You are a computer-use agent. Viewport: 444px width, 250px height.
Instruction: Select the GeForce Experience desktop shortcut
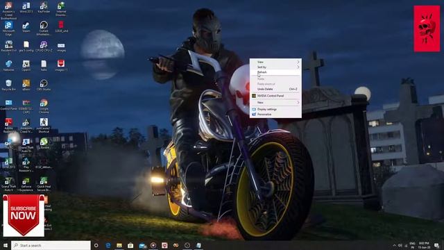pos(26,184)
